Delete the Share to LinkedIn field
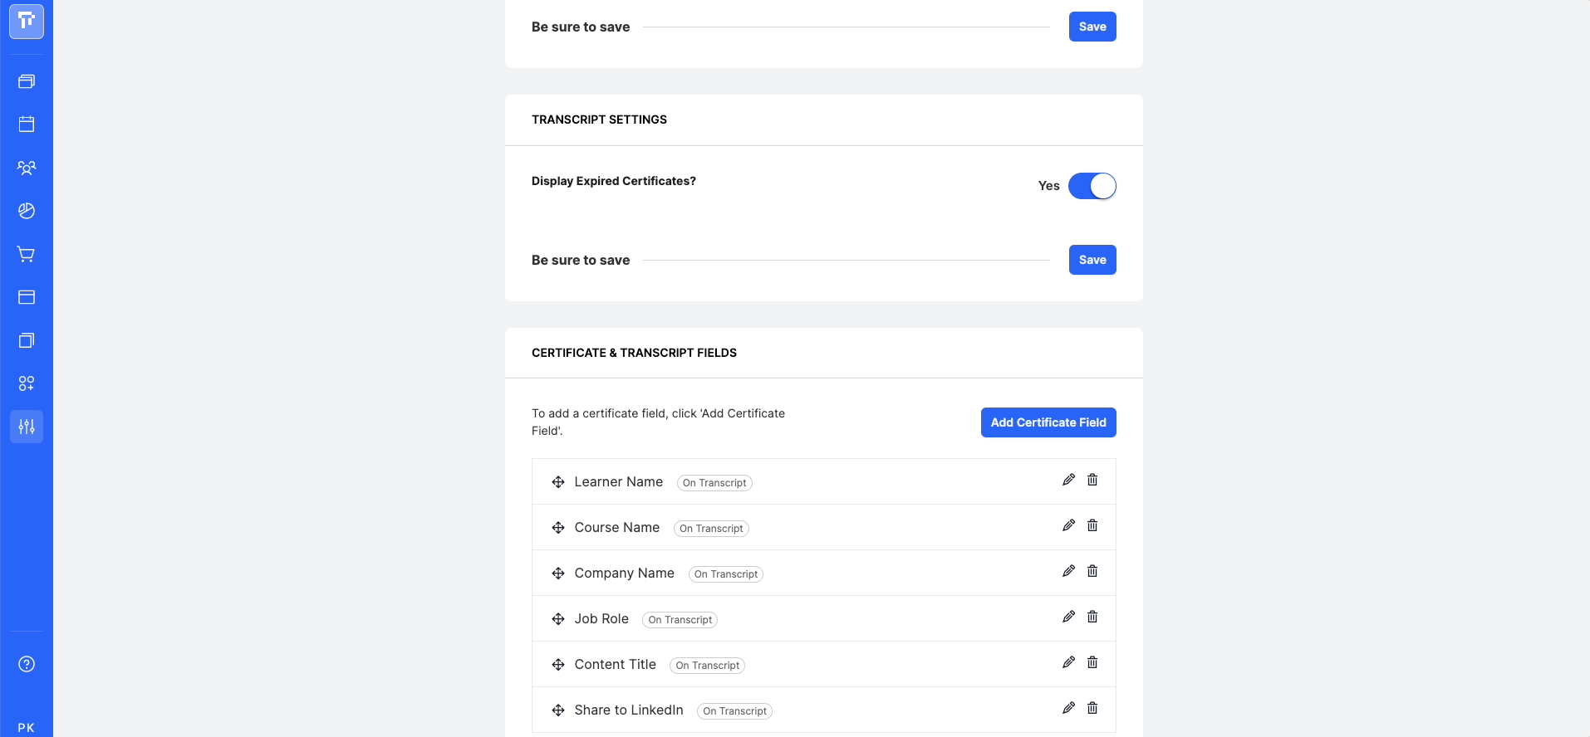Screen dimensions: 1590x737 click(x=1092, y=708)
